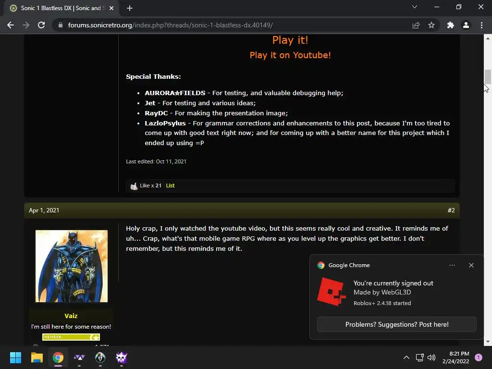This screenshot has width=492, height=369.
Task: Open Chrome's three-dot menu
Action: pos(481,25)
